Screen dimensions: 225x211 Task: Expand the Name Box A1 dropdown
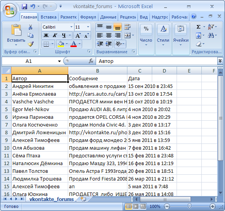pos(59,61)
